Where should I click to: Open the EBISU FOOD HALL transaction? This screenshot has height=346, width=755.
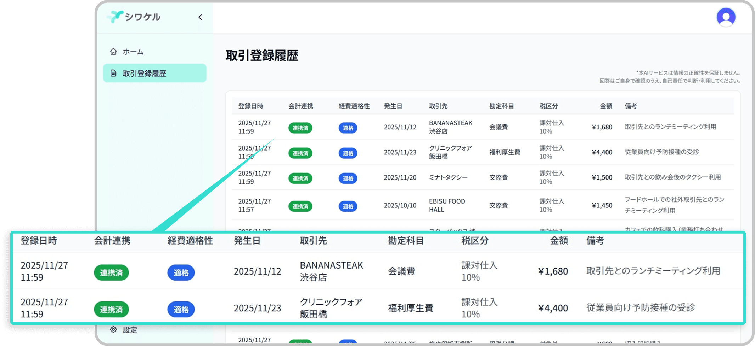pyautogui.click(x=447, y=205)
